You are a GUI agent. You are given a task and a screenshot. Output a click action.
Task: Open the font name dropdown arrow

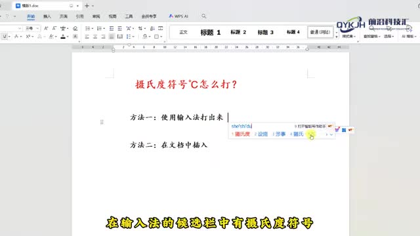coord(20,28)
